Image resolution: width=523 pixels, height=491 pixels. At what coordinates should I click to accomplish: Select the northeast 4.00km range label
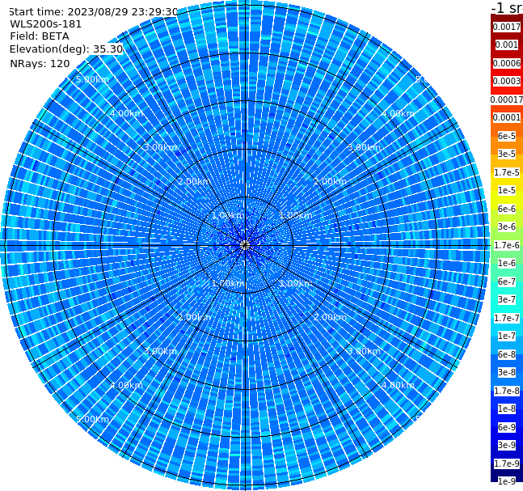tap(398, 113)
